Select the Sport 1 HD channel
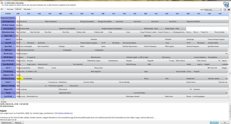 tap(8, 36)
